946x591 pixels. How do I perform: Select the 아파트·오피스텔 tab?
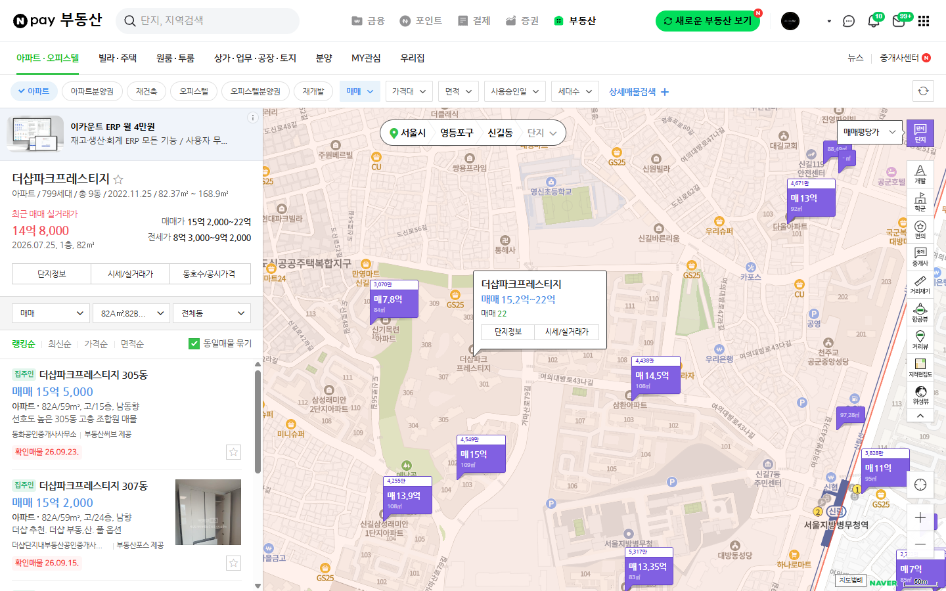point(47,58)
